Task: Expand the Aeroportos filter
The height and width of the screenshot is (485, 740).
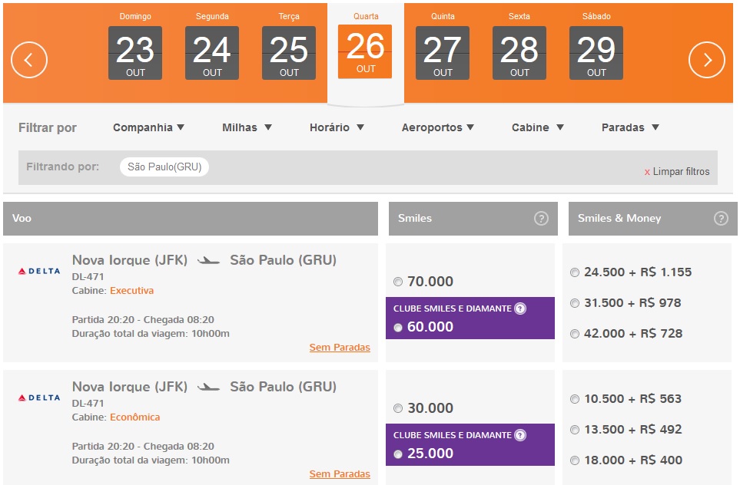Action: pyautogui.click(x=437, y=127)
